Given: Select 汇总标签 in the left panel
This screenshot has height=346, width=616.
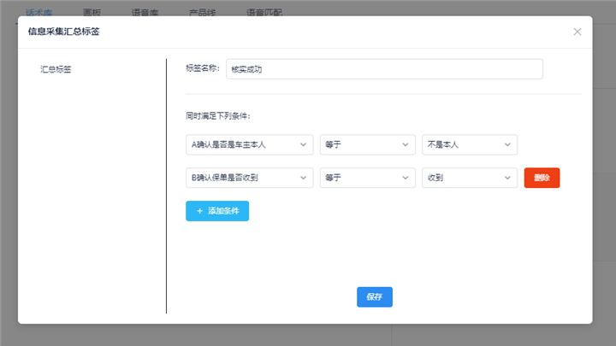Looking at the screenshot, I should [56, 69].
